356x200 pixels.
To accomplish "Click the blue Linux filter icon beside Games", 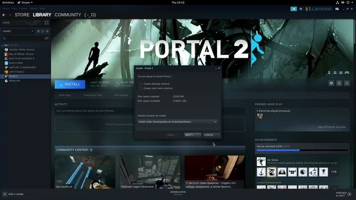I will pyautogui.click(x=38, y=31).
